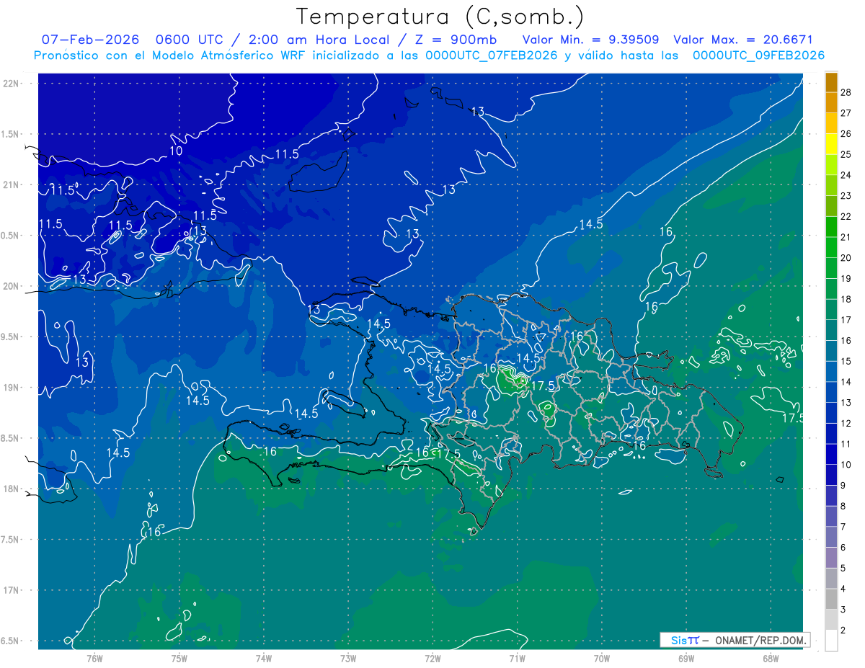
Task: Click the "74W" longitude axis label
Action: click(x=264, y=658)
